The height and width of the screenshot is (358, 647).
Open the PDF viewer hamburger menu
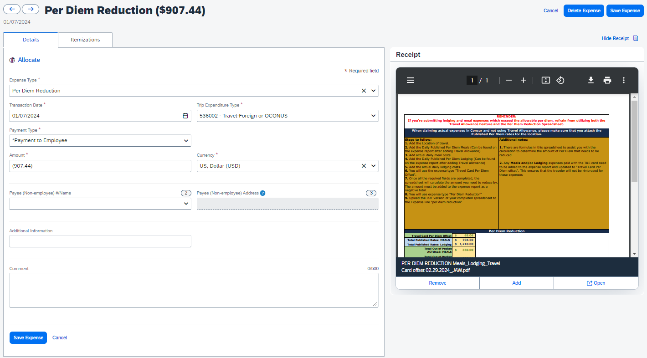410,80
